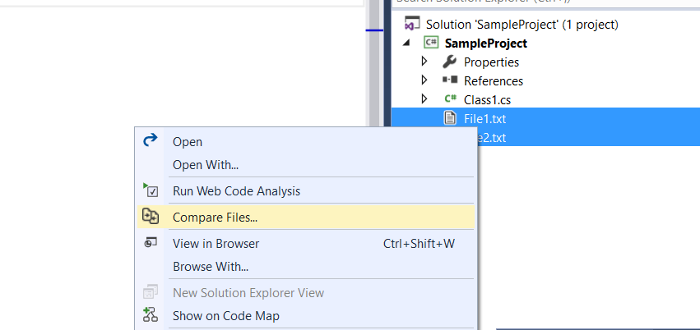Choose Open from the context menu
Screen dimensions: 700x330
(x=305, y=142)
